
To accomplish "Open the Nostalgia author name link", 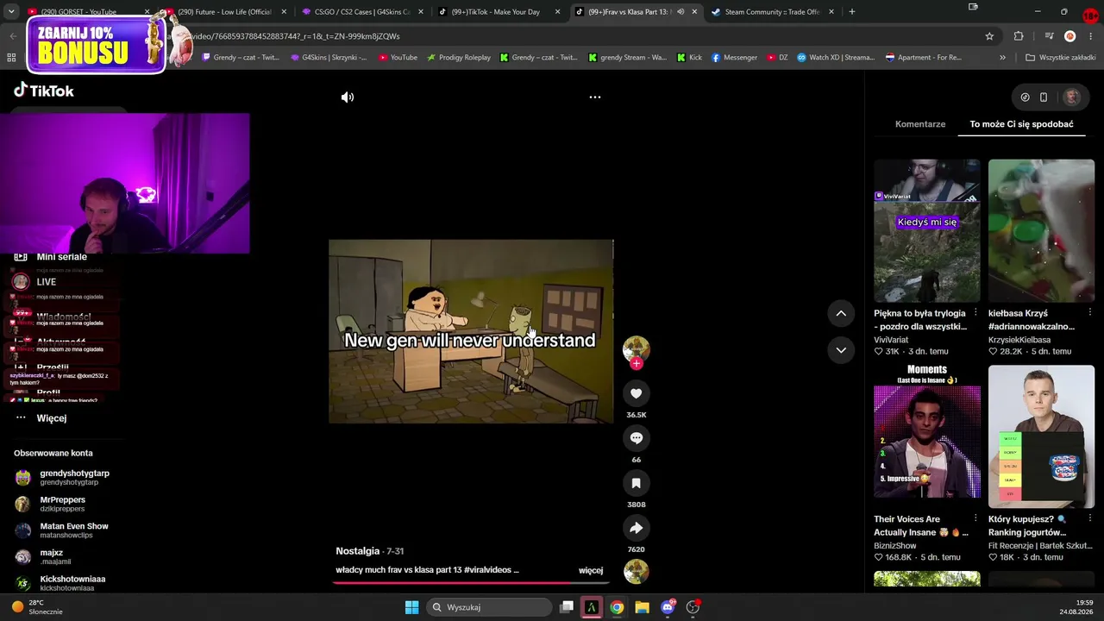I will (358, 551).
